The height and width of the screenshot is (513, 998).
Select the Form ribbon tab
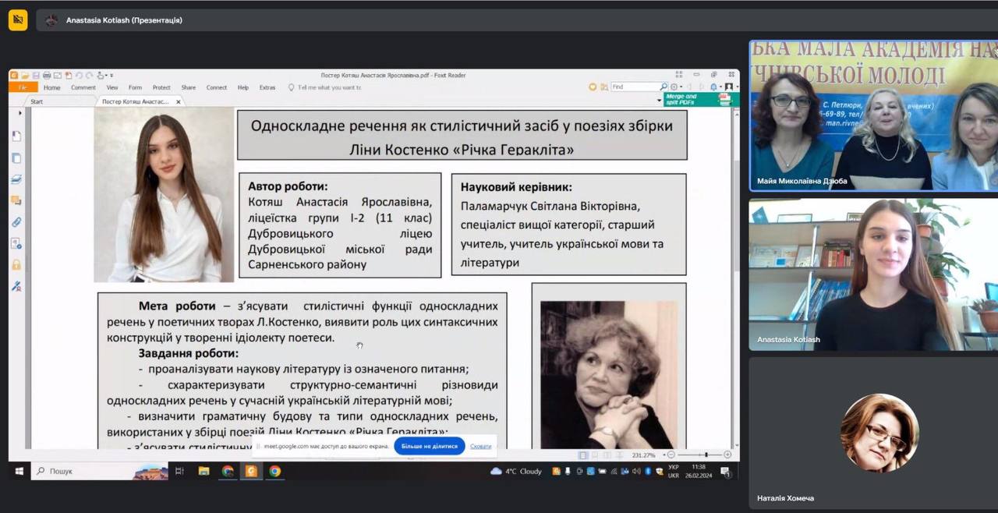[135, 87]
